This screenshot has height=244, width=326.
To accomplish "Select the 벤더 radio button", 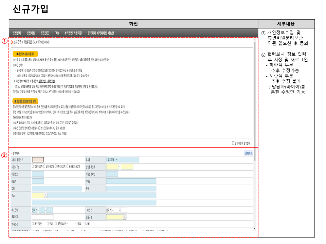I will [48, 224].
